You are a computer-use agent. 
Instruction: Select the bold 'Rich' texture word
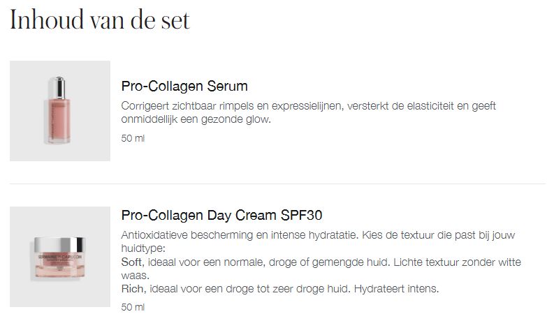pos(132,289)
